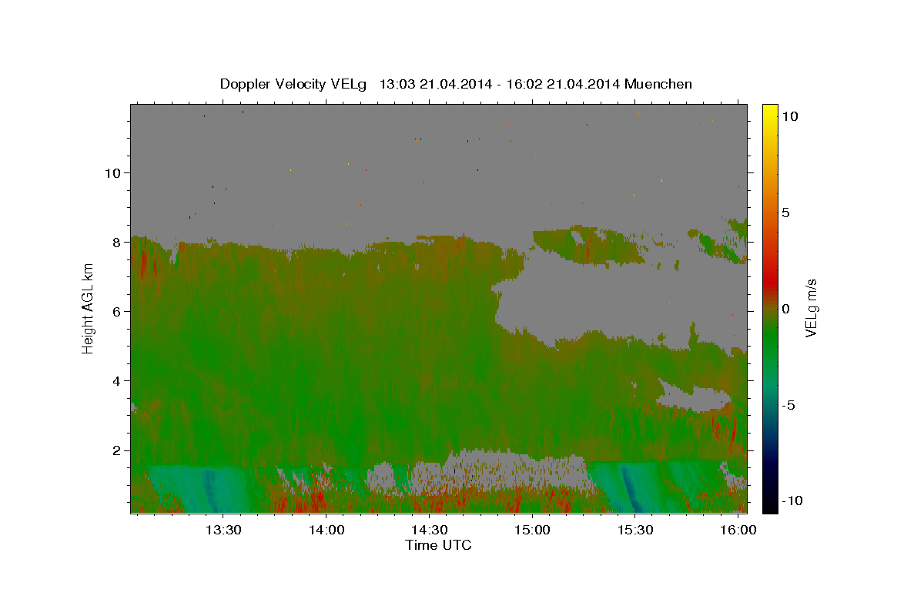Screen dimensions: 924x616
Task: Click the plot title 'Doppler Velocity VELg'
Action: [x=293, y=84]
